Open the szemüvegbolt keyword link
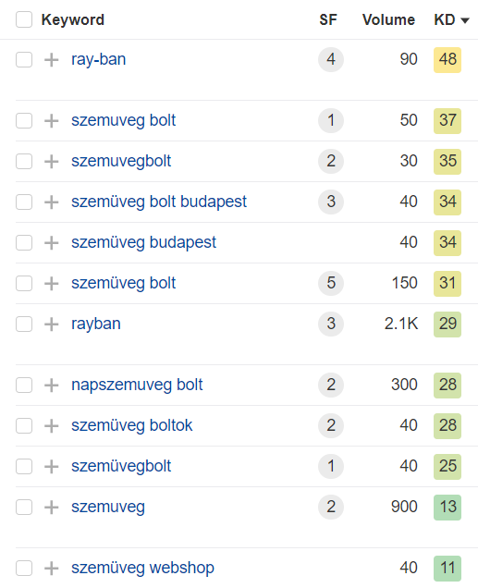Viewport: 478px width, 588px height. [x=121, y=466]
